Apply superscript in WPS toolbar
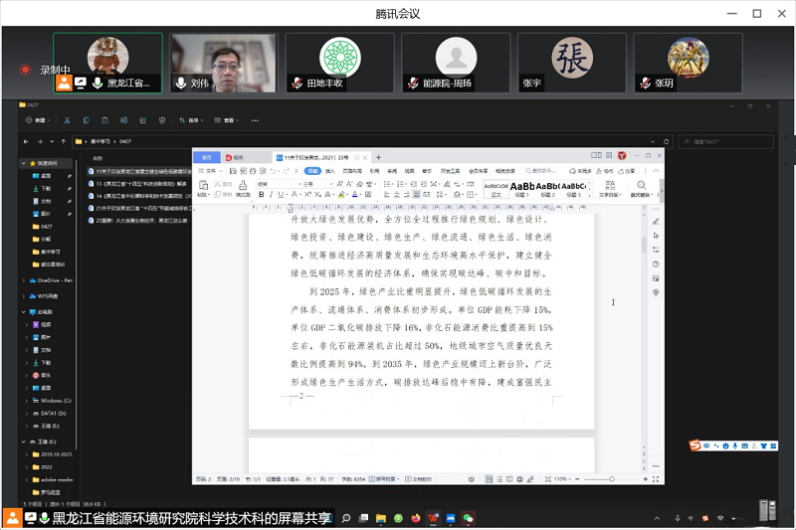 (307, 194)
